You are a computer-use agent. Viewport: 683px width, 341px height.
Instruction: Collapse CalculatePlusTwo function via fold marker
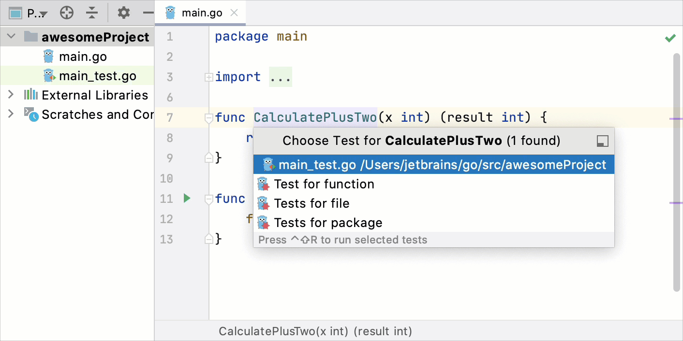(x=209, y=118)
